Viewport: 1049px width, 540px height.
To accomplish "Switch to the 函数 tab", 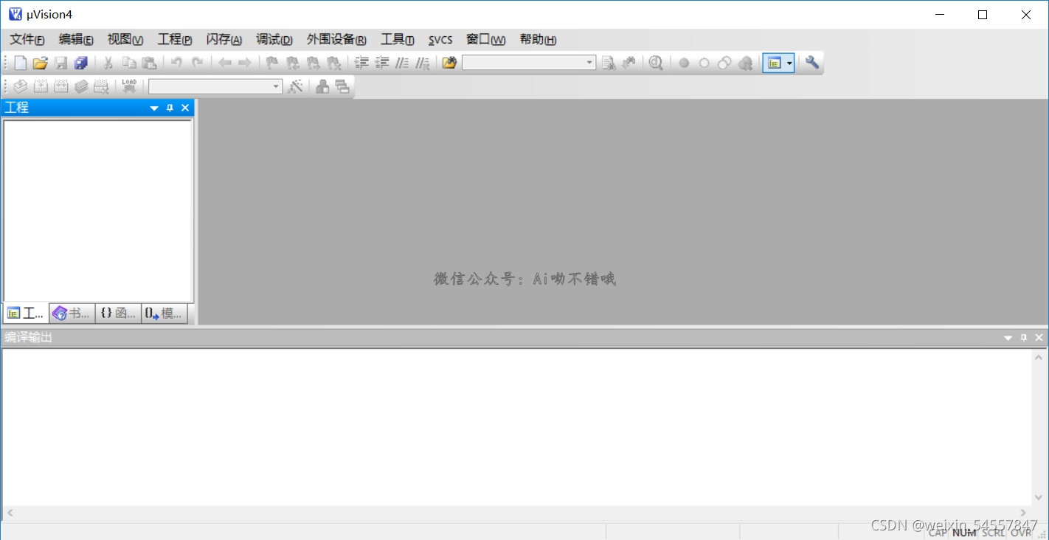I will pos(117,313).
